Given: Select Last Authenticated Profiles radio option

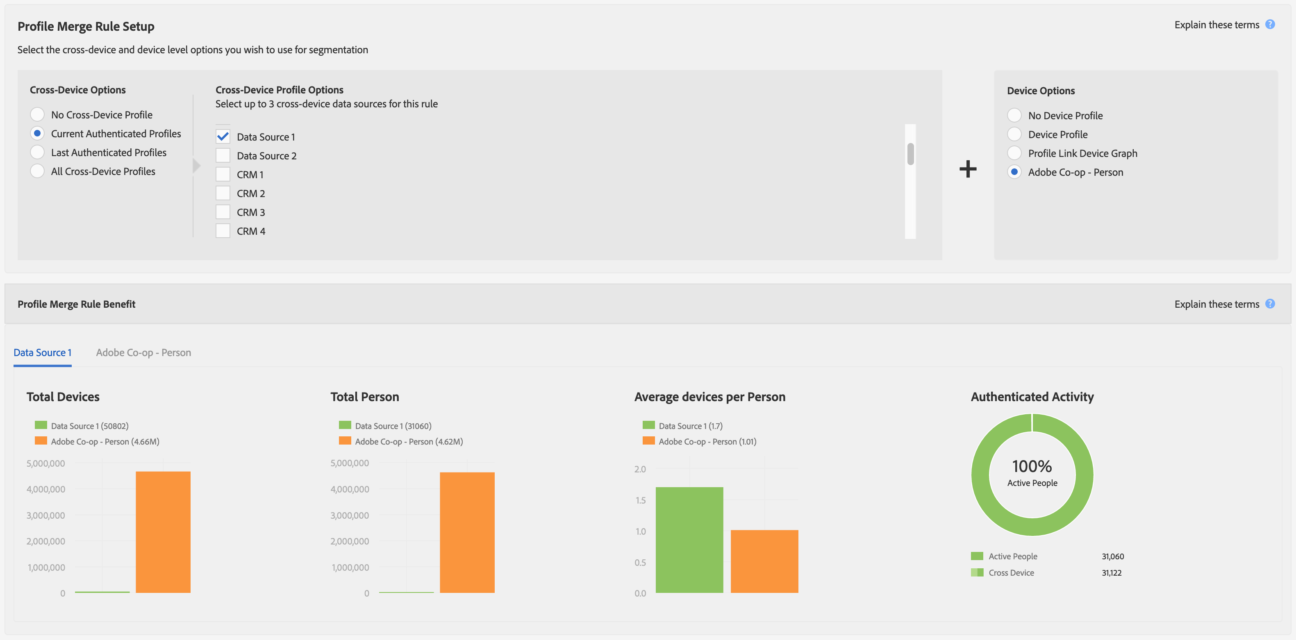Looking at the screenshot, I should pyautogui.click(x=37, y=152).
